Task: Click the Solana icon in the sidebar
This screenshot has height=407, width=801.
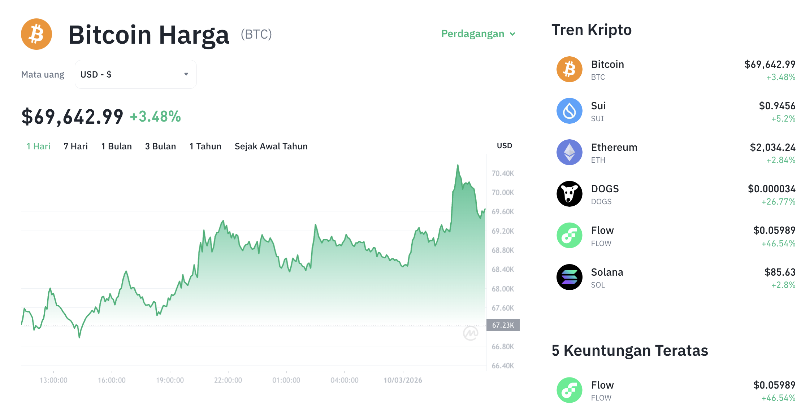Action: tap(570, 277)
